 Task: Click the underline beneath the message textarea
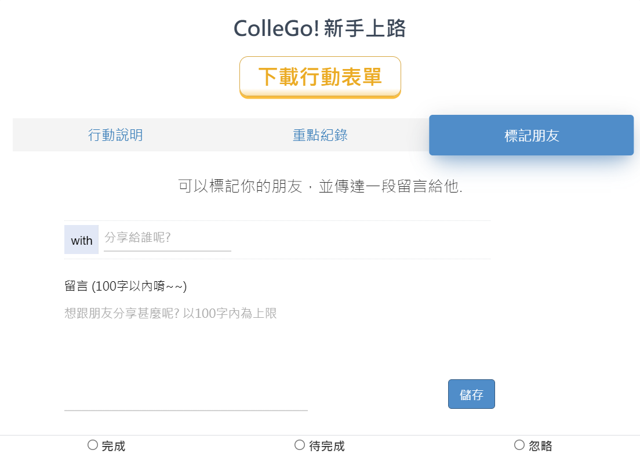coord(186,410)
